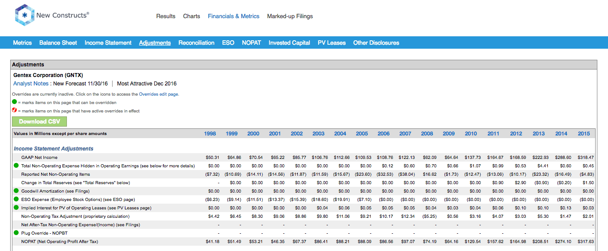The width and height of the screenshot is (608, 251).
Task: Open Marked-up Filings page
Action: point(290,16)
